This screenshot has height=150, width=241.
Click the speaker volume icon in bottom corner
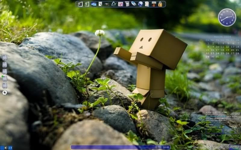point(5,148)
